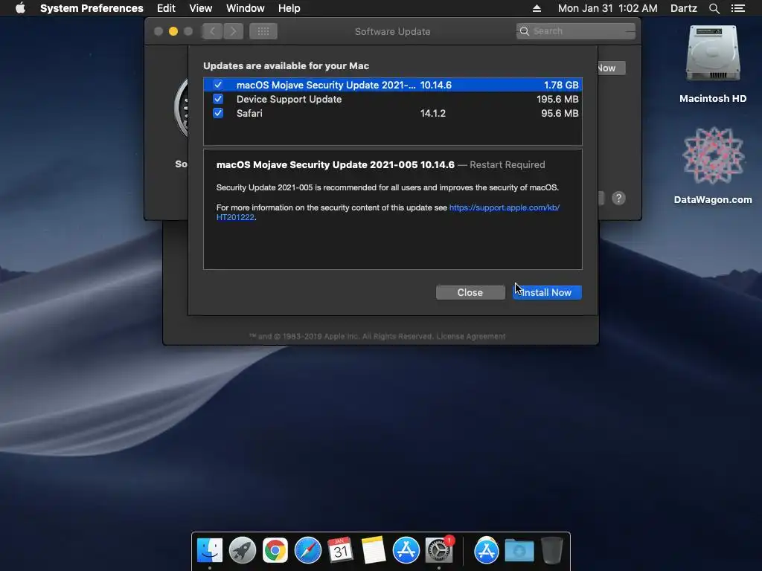The image size is (762, 571).
Task: Open the Edit menu
Action: (166, 8)
